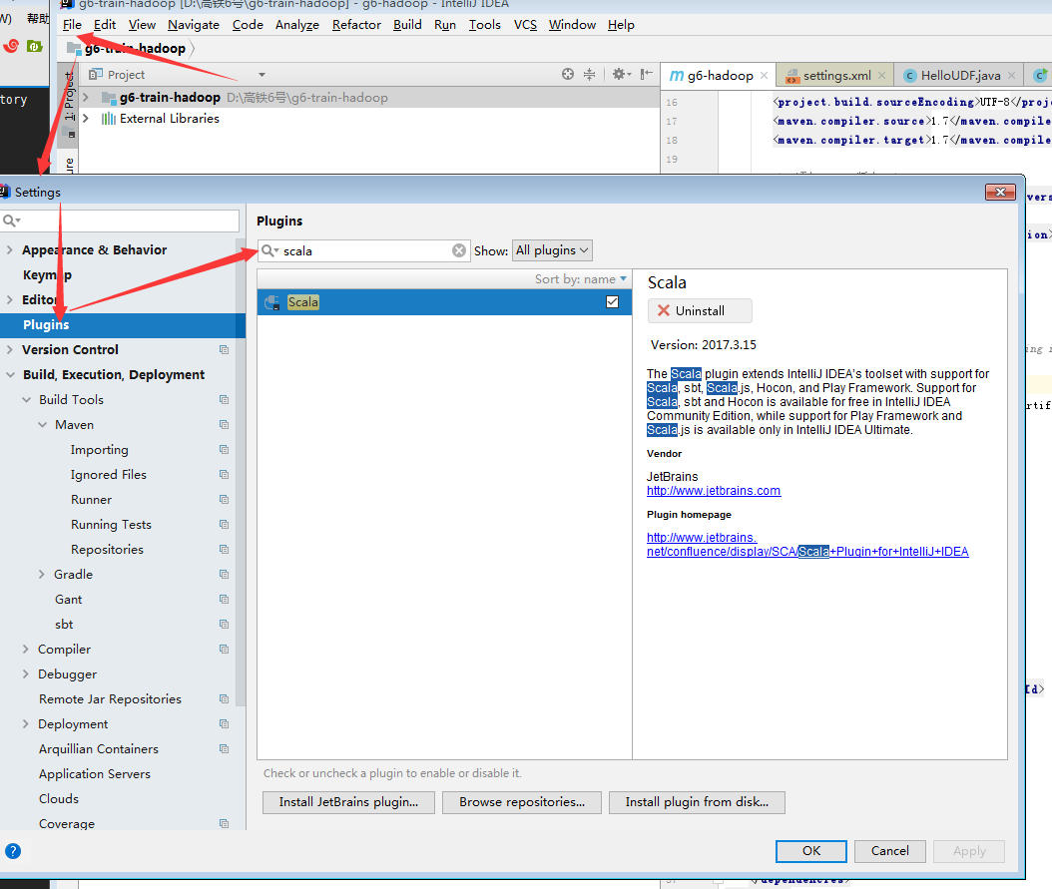
Task: Click the per-project icon next to Arquillian Containers
Action: (x=225, y=749)
